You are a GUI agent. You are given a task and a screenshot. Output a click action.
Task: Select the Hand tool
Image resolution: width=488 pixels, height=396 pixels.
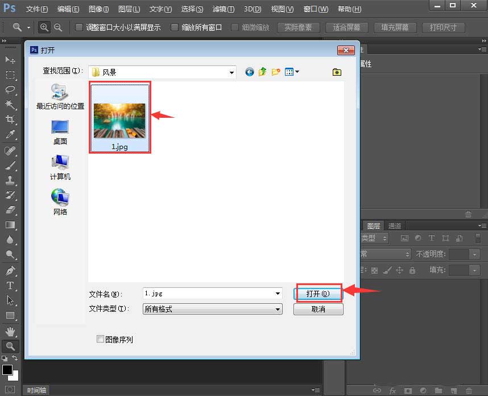[x=10, y=331]
